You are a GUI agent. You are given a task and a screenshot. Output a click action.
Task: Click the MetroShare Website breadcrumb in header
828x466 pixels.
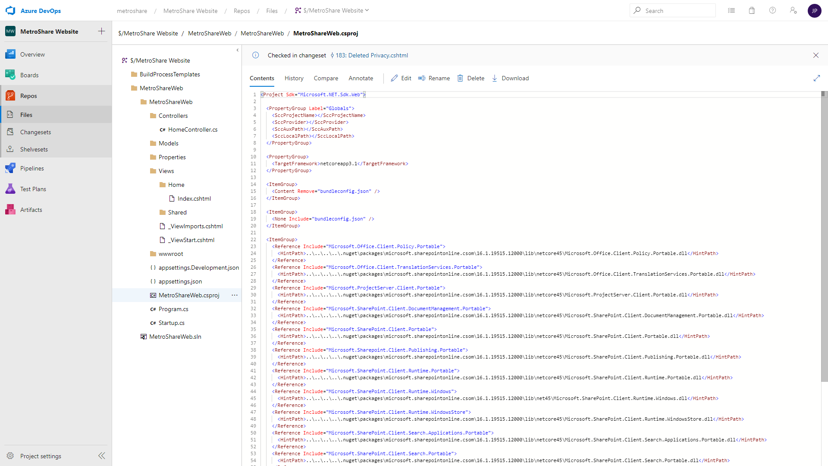(x=190, y=11)
